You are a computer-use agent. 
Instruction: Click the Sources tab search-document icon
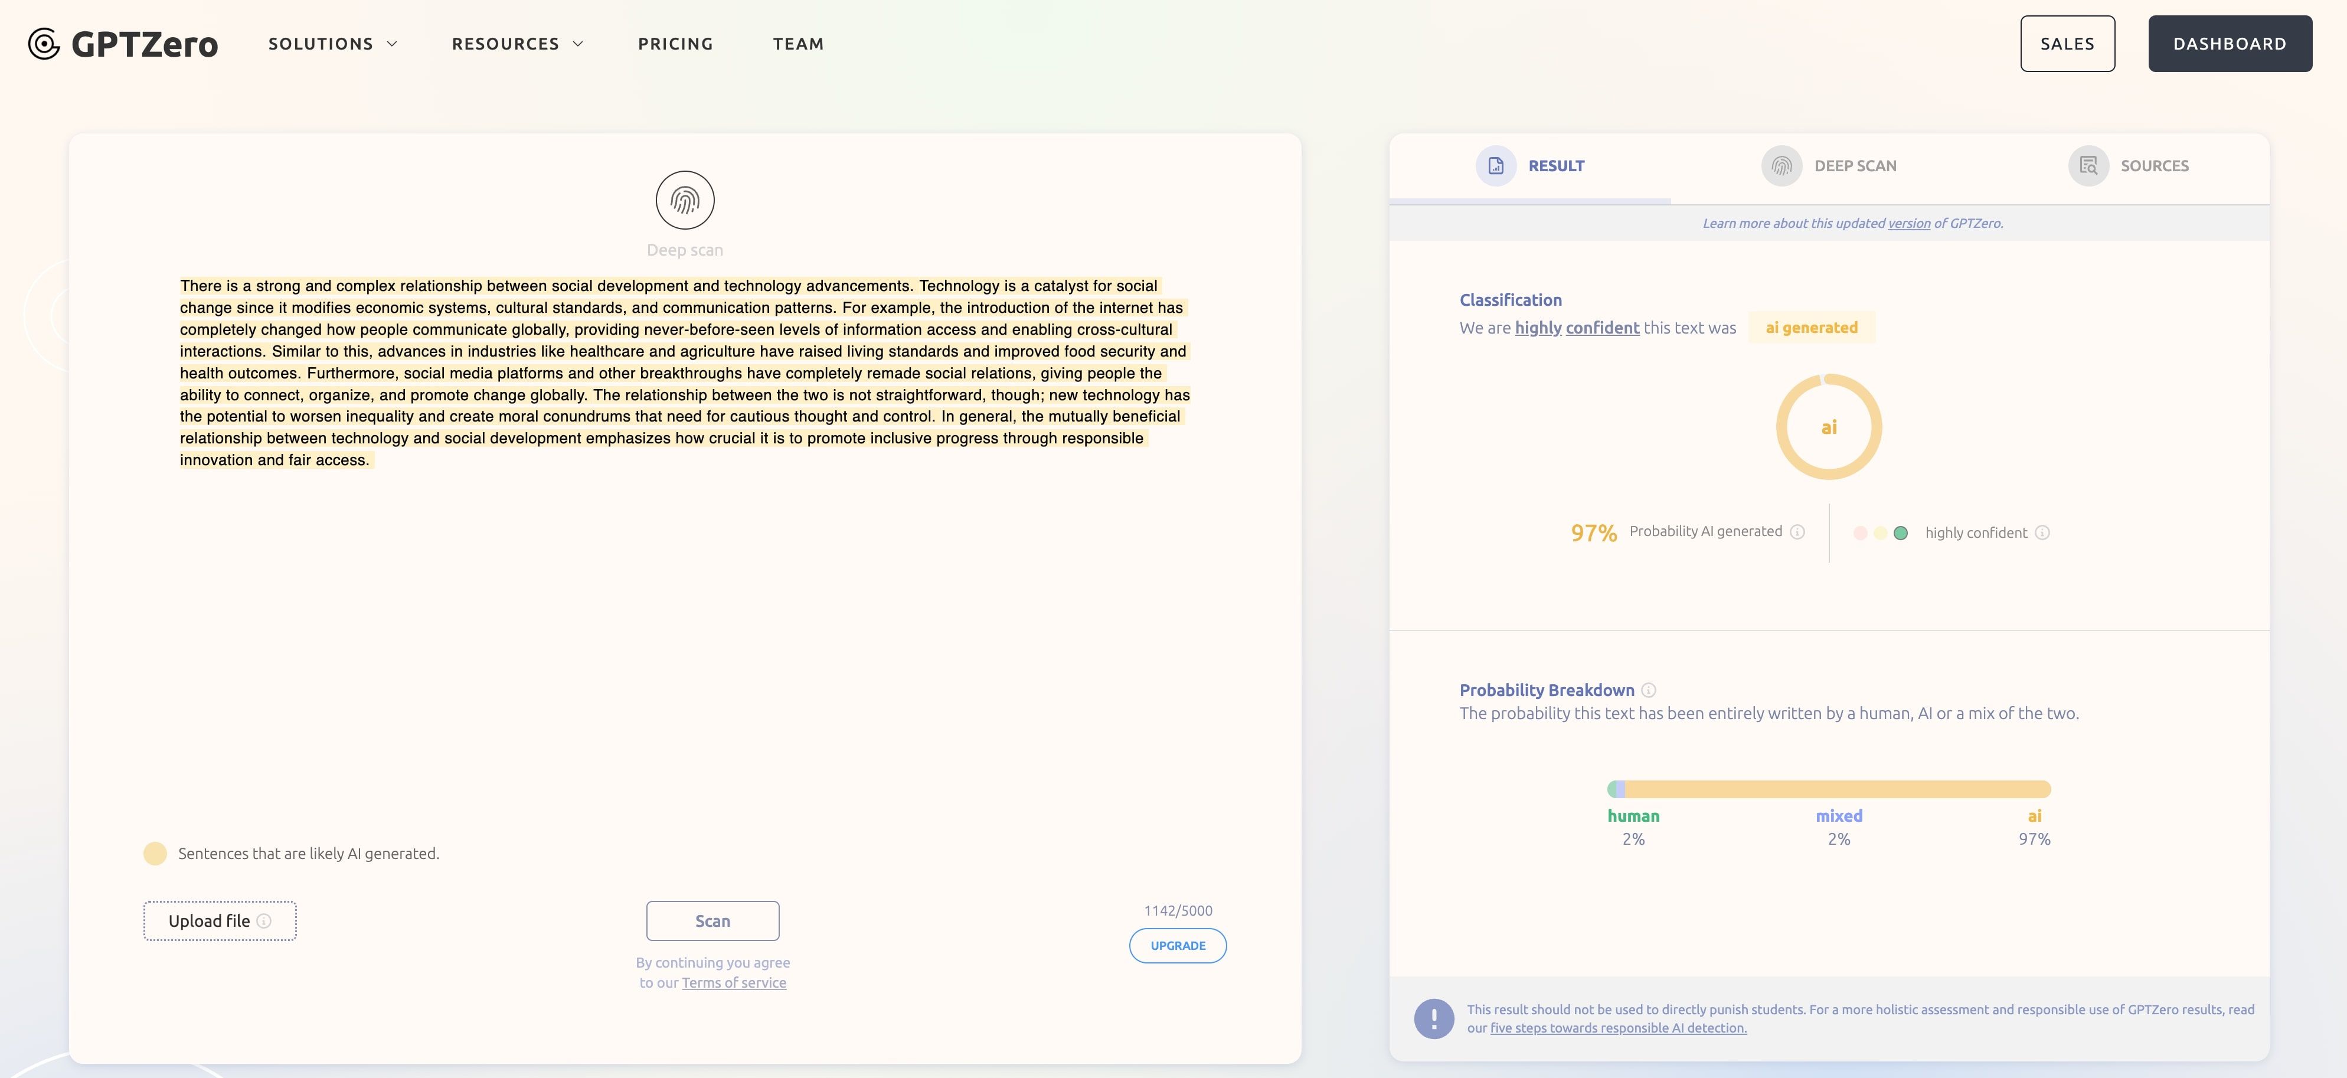2088,166
